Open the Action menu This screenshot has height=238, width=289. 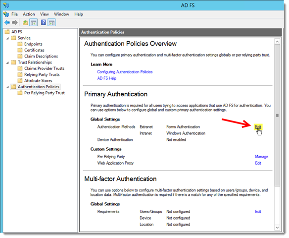(29, 14)
